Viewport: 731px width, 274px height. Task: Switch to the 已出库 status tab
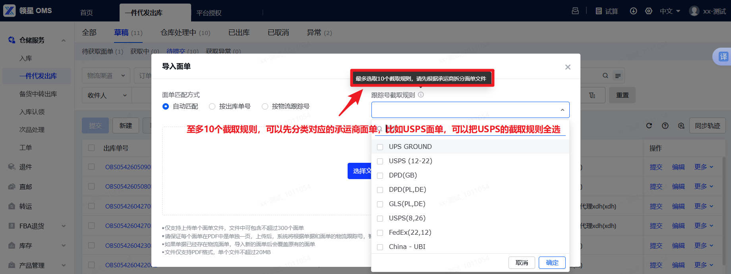pyautogui.click(x=239, y=33)
